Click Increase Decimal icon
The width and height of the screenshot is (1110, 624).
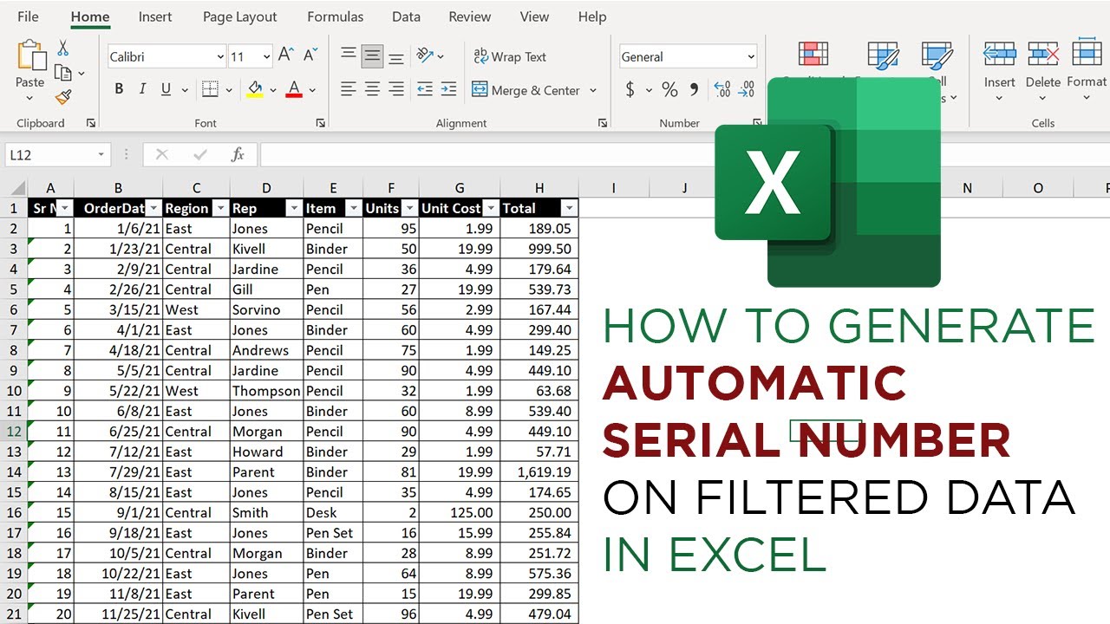pos(721,89)
